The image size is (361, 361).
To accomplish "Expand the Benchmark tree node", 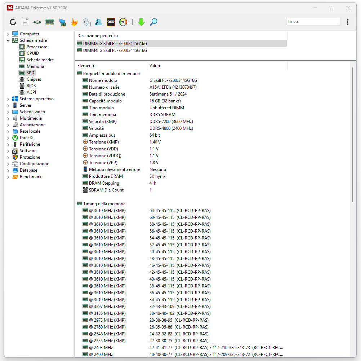I will (8, 177).
